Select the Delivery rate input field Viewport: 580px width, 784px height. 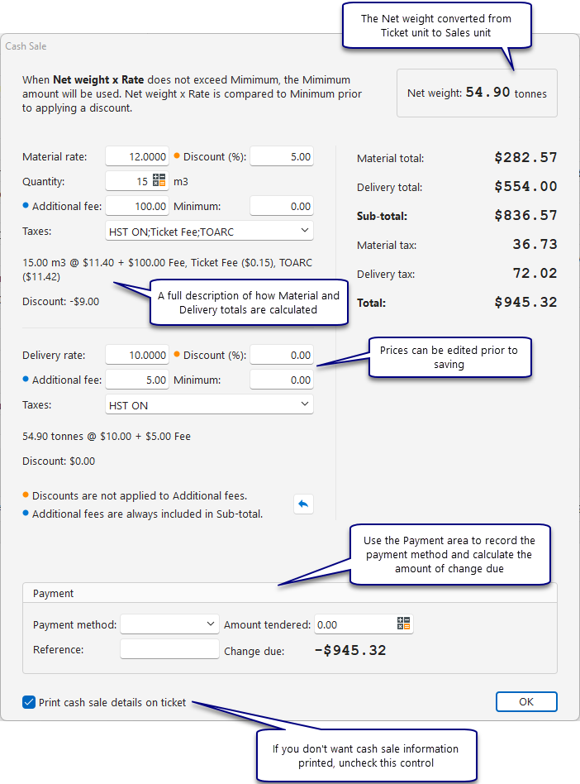point(137,355)
